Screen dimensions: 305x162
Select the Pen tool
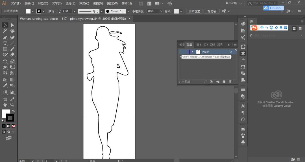coord(5,38)
